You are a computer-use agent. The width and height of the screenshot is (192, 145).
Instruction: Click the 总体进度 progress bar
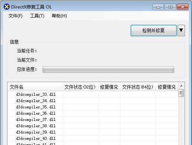[108, 70]
